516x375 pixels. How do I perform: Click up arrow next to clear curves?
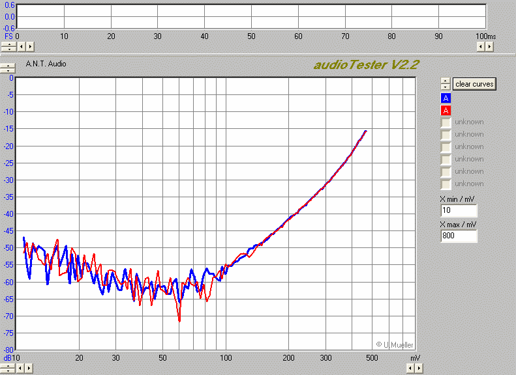pos(446,81)
